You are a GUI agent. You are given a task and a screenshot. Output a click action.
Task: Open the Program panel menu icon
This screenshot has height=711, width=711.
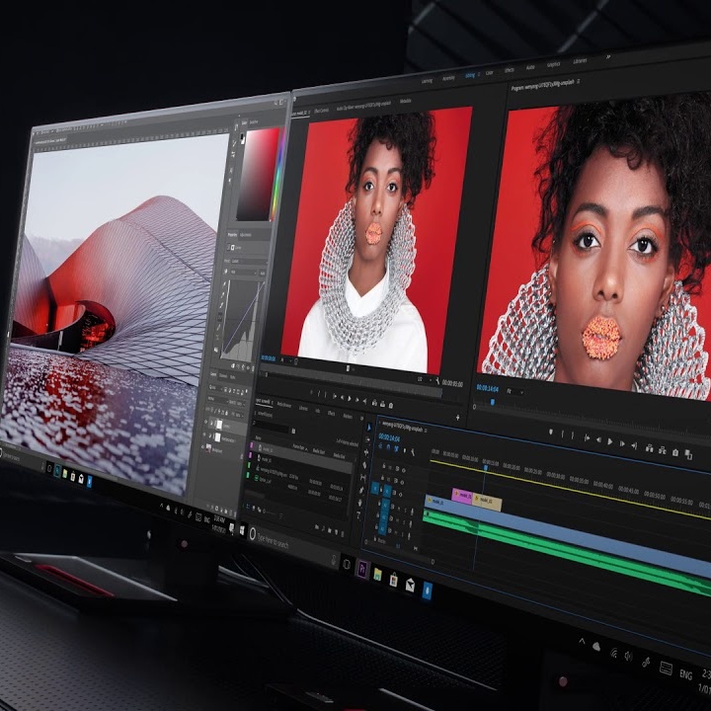pyautogui.click(x=578, y=82)
